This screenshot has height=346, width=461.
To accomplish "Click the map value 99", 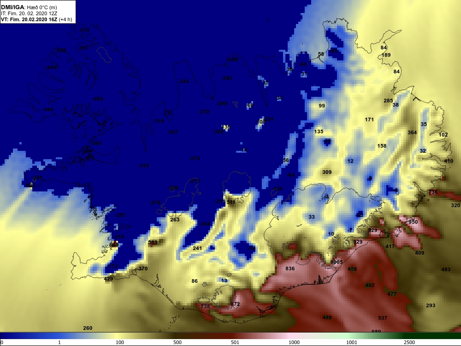I will 322,106.
